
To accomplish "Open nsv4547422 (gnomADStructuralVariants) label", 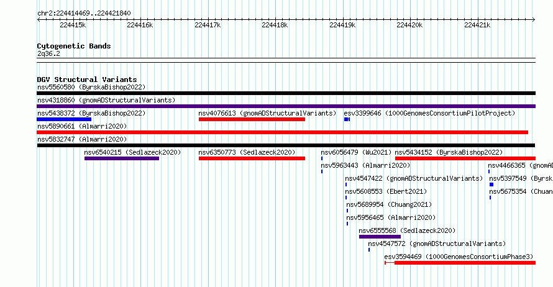I will point(414,178).
